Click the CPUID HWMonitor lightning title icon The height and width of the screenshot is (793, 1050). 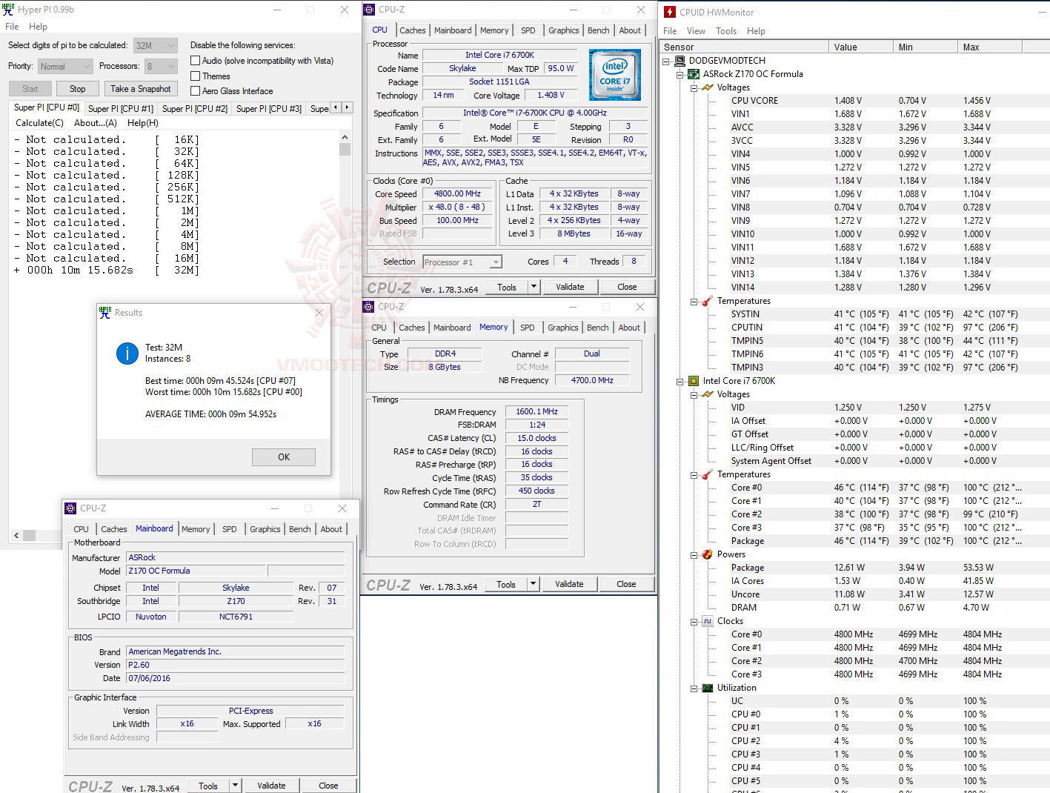pyautogui.click(x=669, y=12)
